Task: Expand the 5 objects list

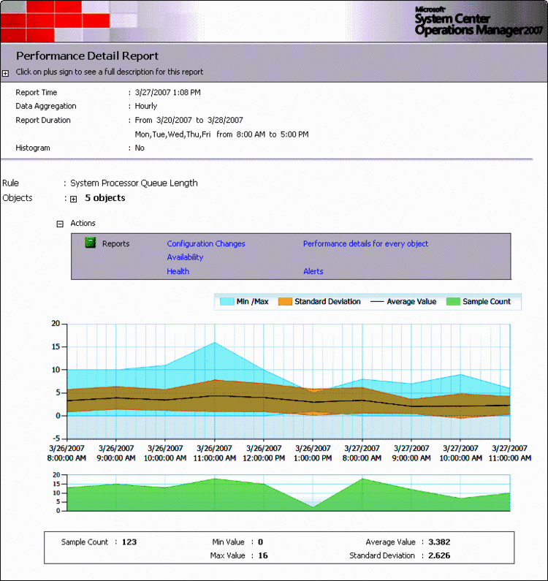Action: (73, 200)
